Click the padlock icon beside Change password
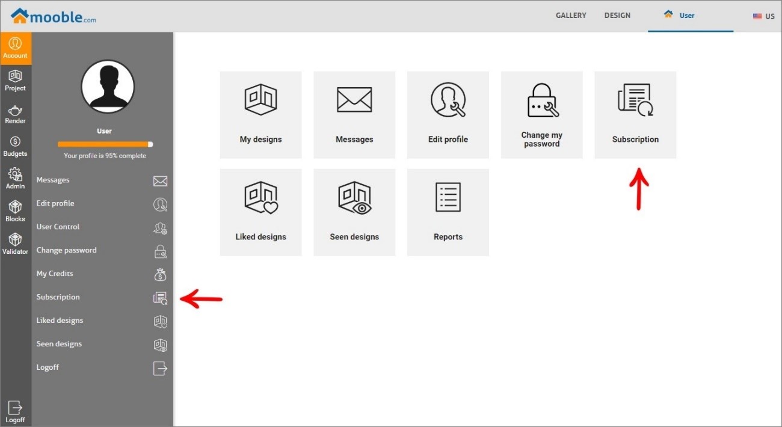Image resolution: width=782 pixels, height=427 pixels. click(160, 251)
